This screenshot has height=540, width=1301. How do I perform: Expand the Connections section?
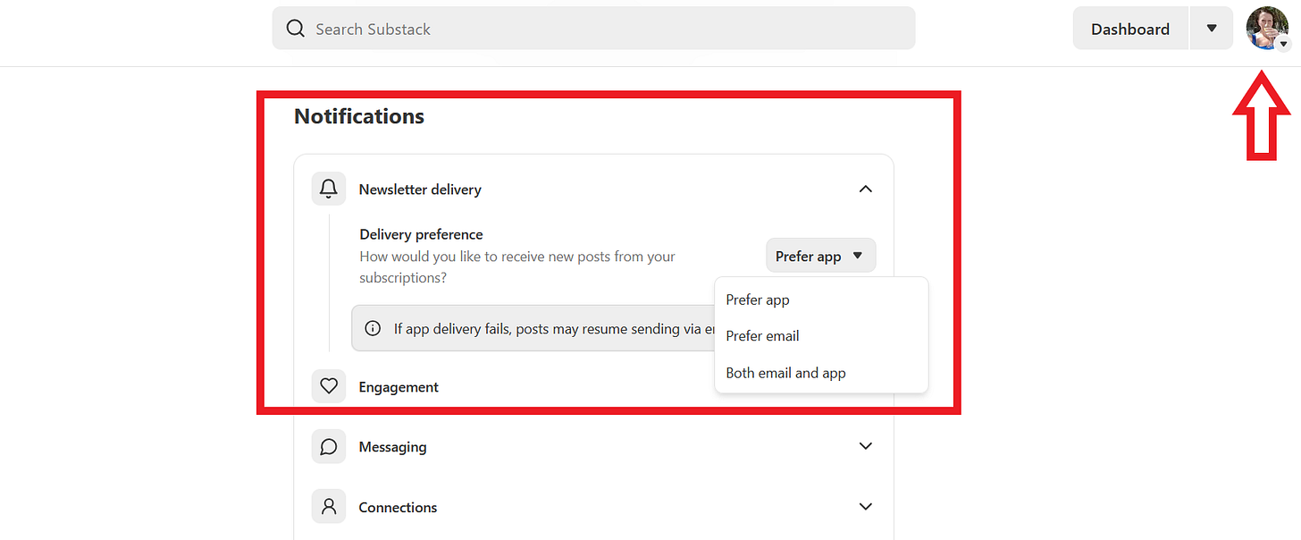coord(865,506)
